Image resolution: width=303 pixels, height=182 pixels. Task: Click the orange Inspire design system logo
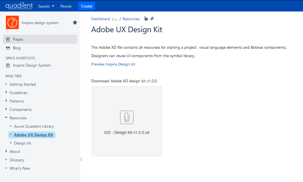tap(12, 22)
